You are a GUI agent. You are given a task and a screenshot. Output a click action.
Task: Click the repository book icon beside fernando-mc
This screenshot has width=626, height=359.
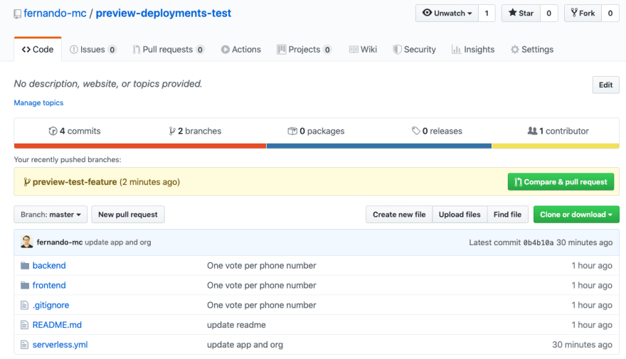17,14
